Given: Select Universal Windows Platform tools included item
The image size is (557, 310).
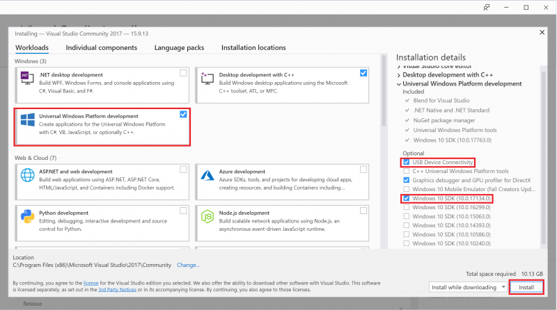Looking at the screenshot, I should 455,130.
